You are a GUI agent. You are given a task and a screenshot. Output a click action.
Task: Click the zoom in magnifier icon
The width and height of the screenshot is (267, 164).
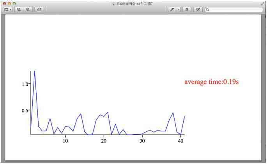[x=28, y=9]
